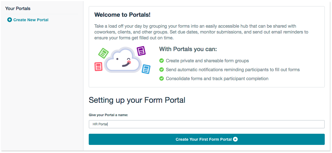Click the checkmark beside automatic notifications item
Image resolution: width=332 pixels, height=153 pixels.
(x=162, y=70)
